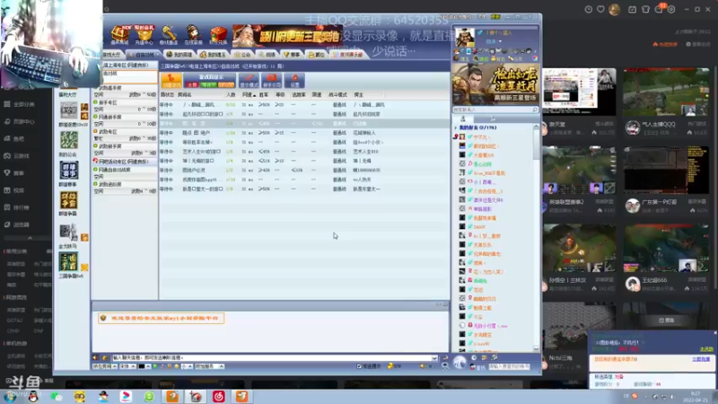Open the display mode button with red checkmark
Viewport: 718px width, 404px height.
click(250, 80)
